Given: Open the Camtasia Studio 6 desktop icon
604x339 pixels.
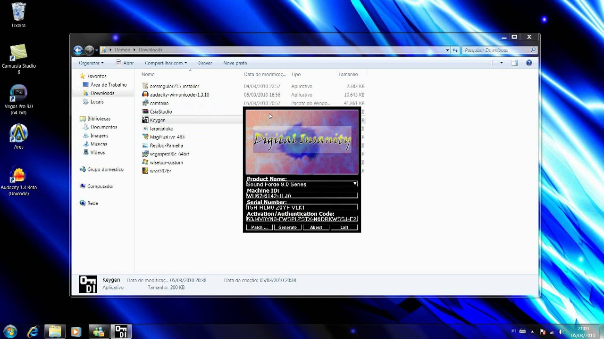Looking at the screenshot, I should click(19, 59).
